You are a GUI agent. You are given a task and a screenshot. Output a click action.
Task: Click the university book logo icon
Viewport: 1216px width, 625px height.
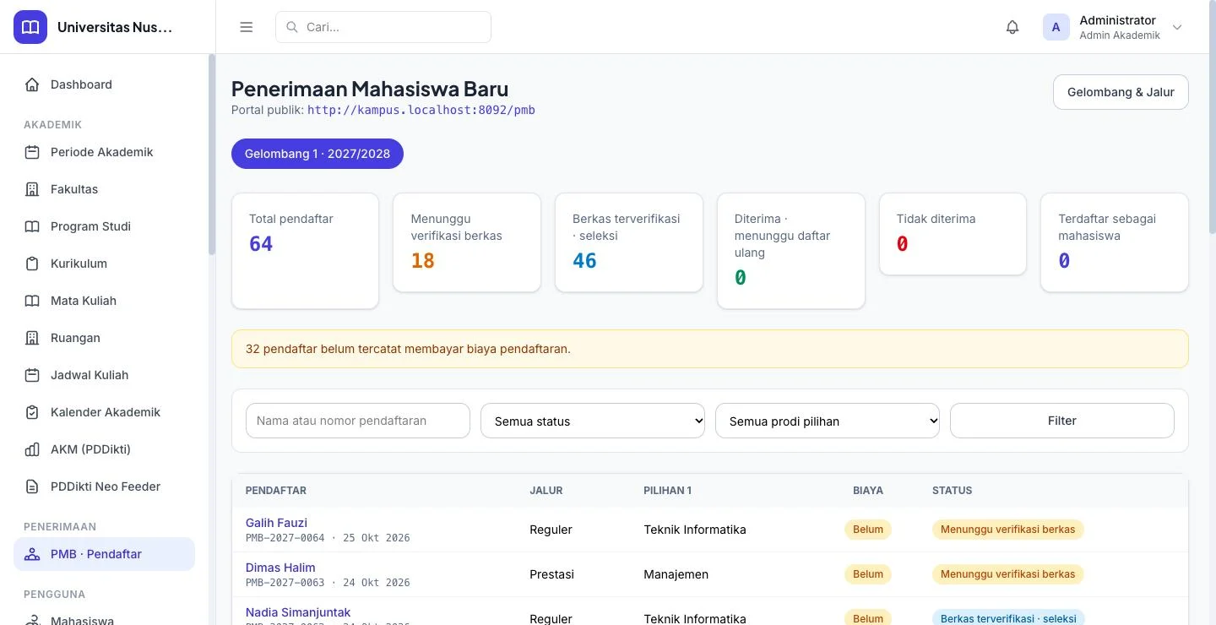click(x=30, y=27)
